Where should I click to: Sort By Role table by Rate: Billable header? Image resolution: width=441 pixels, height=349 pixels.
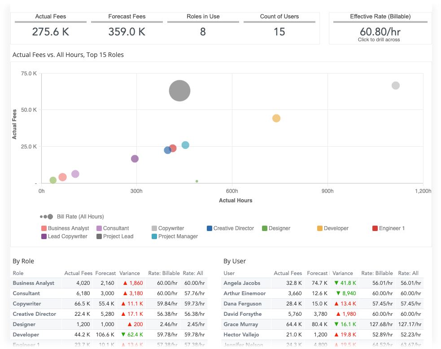164,273
